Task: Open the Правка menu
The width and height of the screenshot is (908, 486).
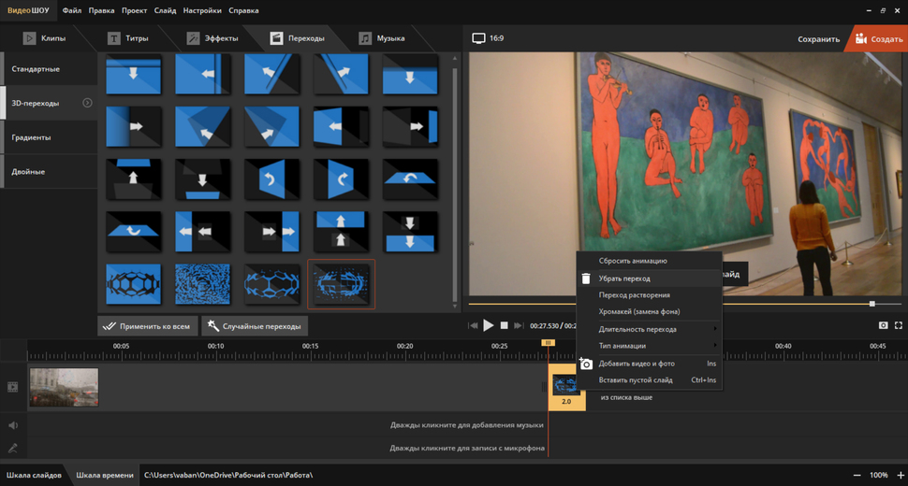Action: coord(101,10)
